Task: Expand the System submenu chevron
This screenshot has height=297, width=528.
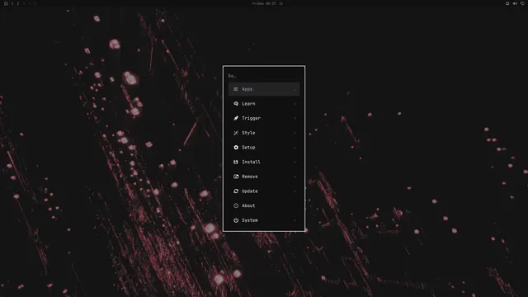Action: tap(295, 220)
